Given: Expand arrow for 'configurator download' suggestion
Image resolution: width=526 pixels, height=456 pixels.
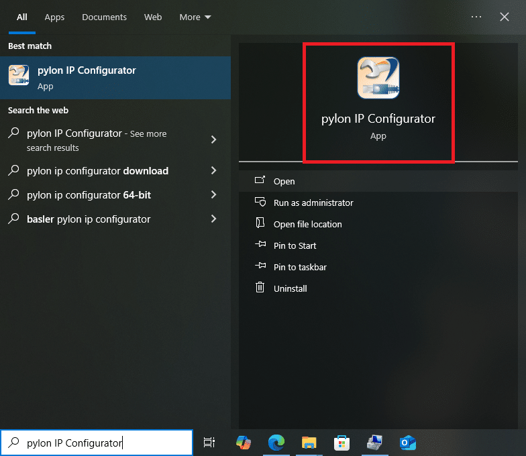Looking at the screenshot, I should pos(213,170).
